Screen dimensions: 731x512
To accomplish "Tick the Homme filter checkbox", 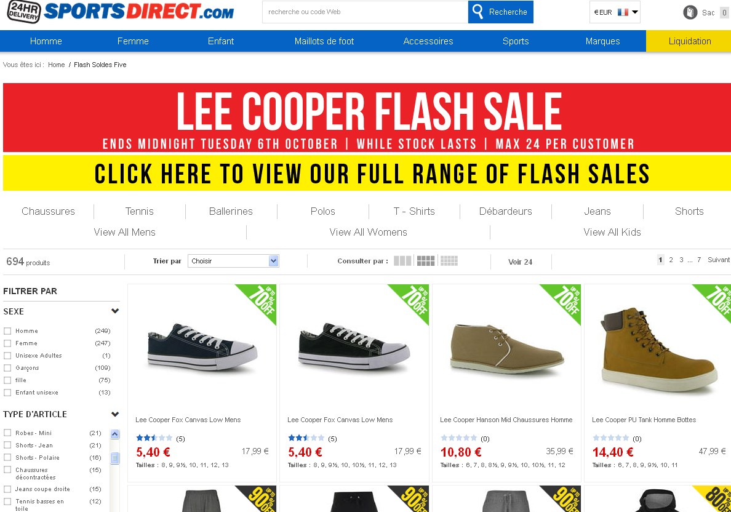I will point(7,331).
